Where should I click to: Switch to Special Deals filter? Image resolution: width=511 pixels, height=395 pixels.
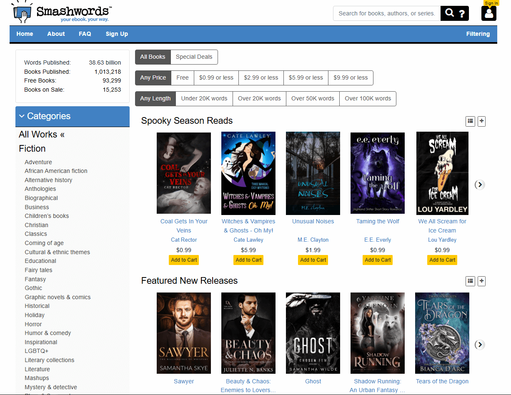pyautogui.click(x=194, y=57)
